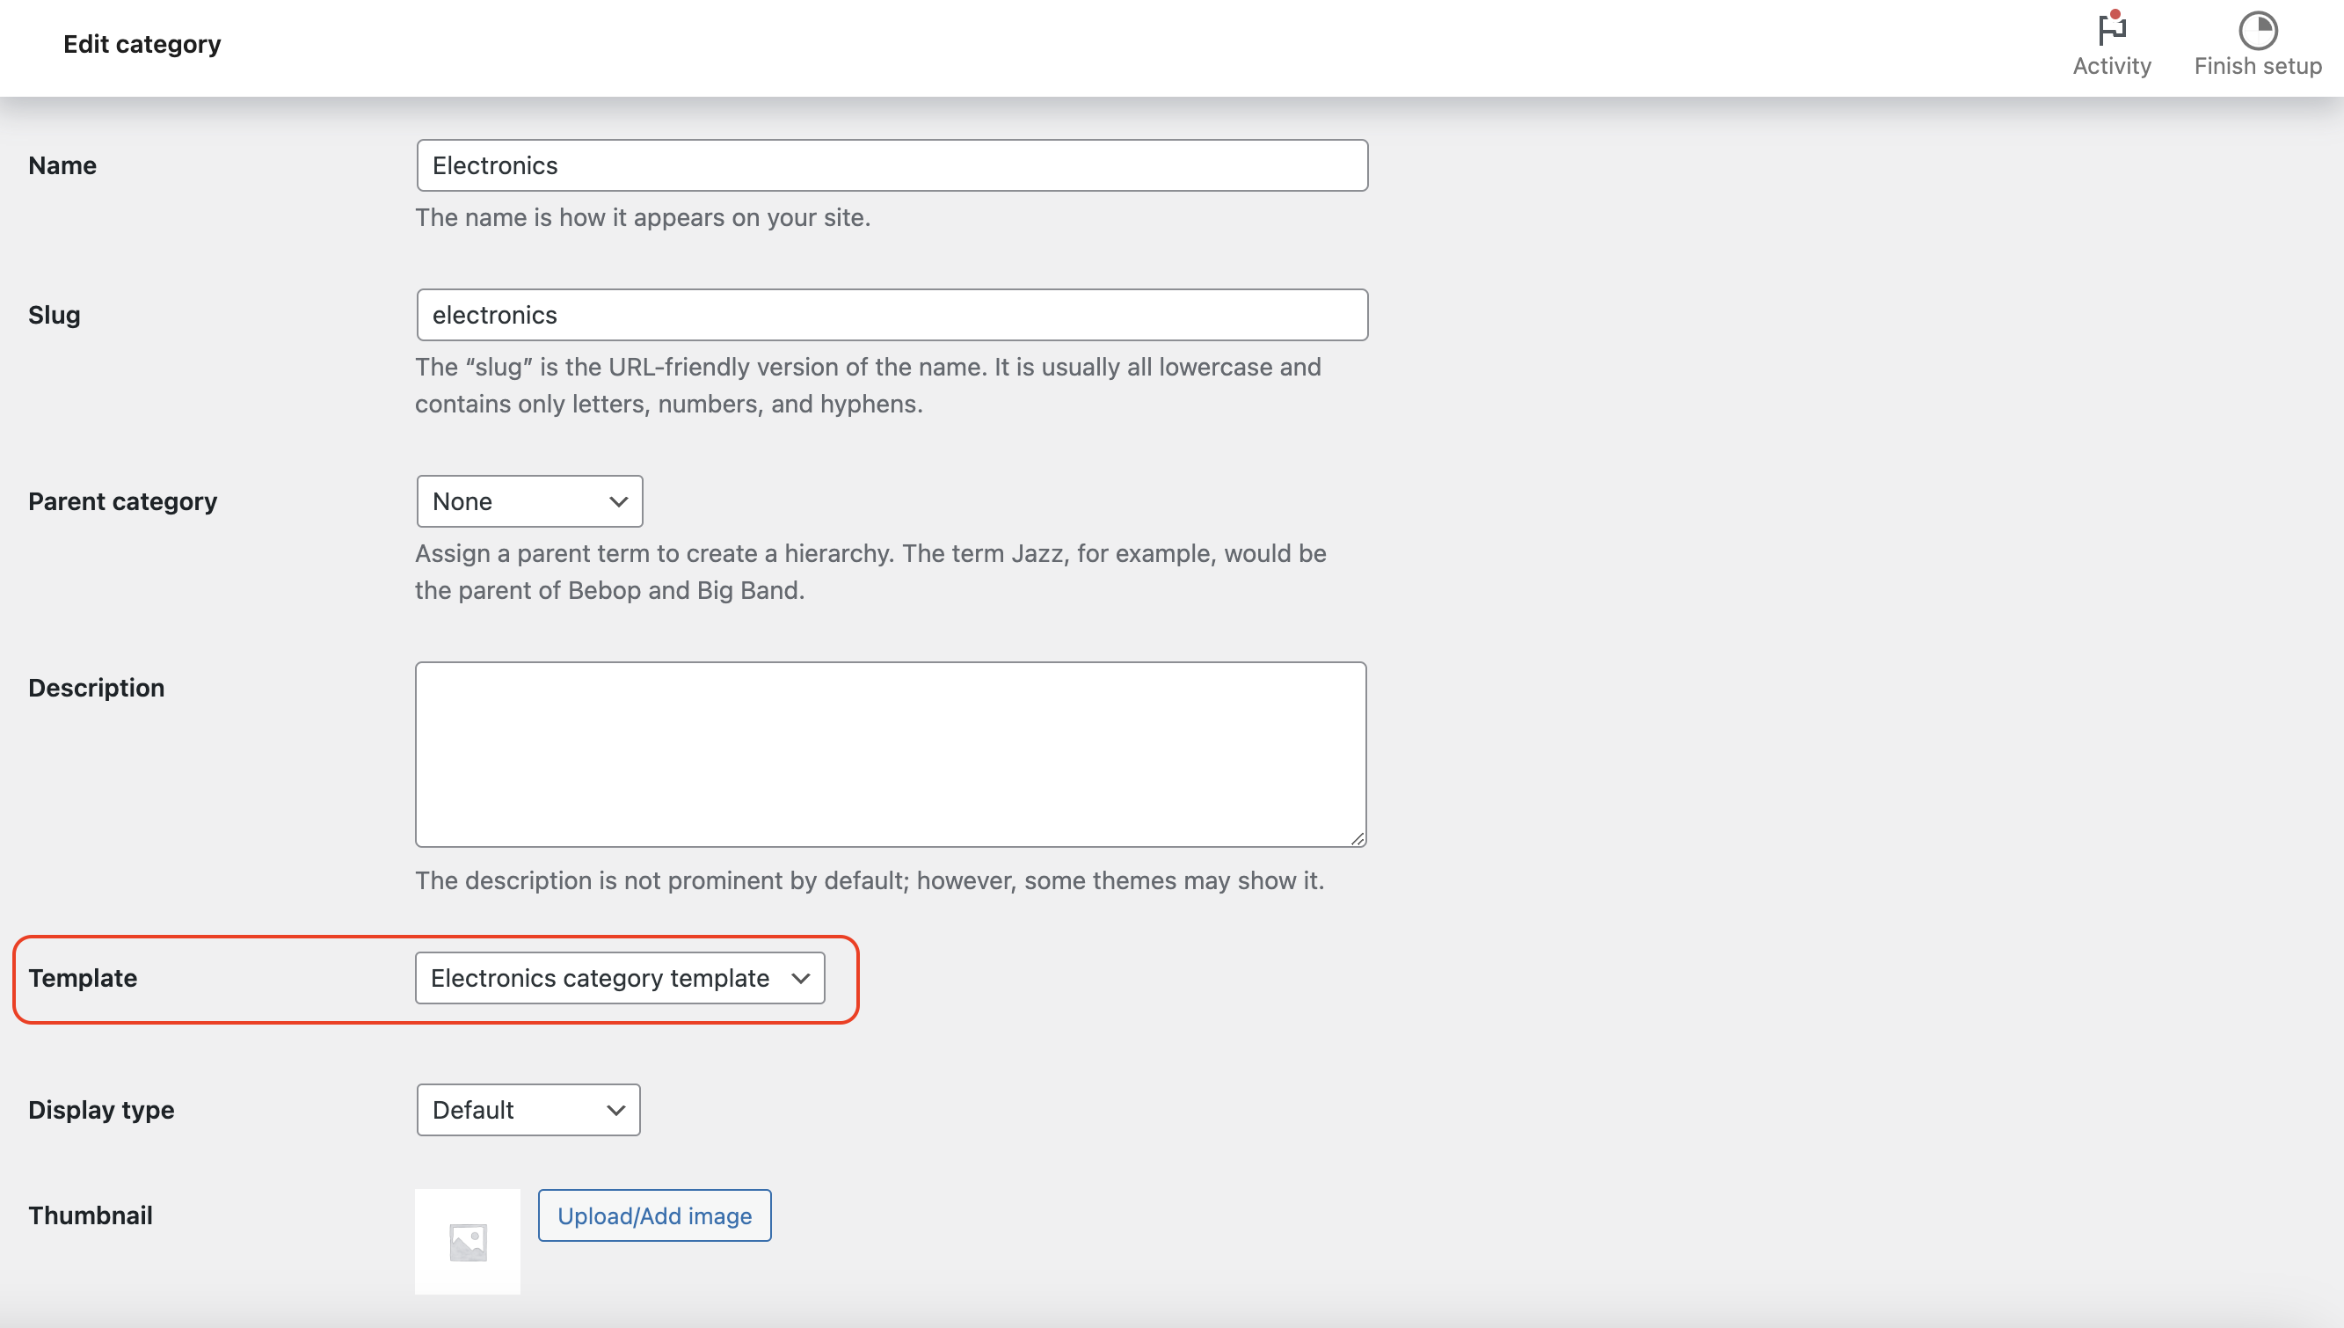2344x1328 pixels.
Task: Click the Template dropdown chevron arrow
Action: [800, 979]
